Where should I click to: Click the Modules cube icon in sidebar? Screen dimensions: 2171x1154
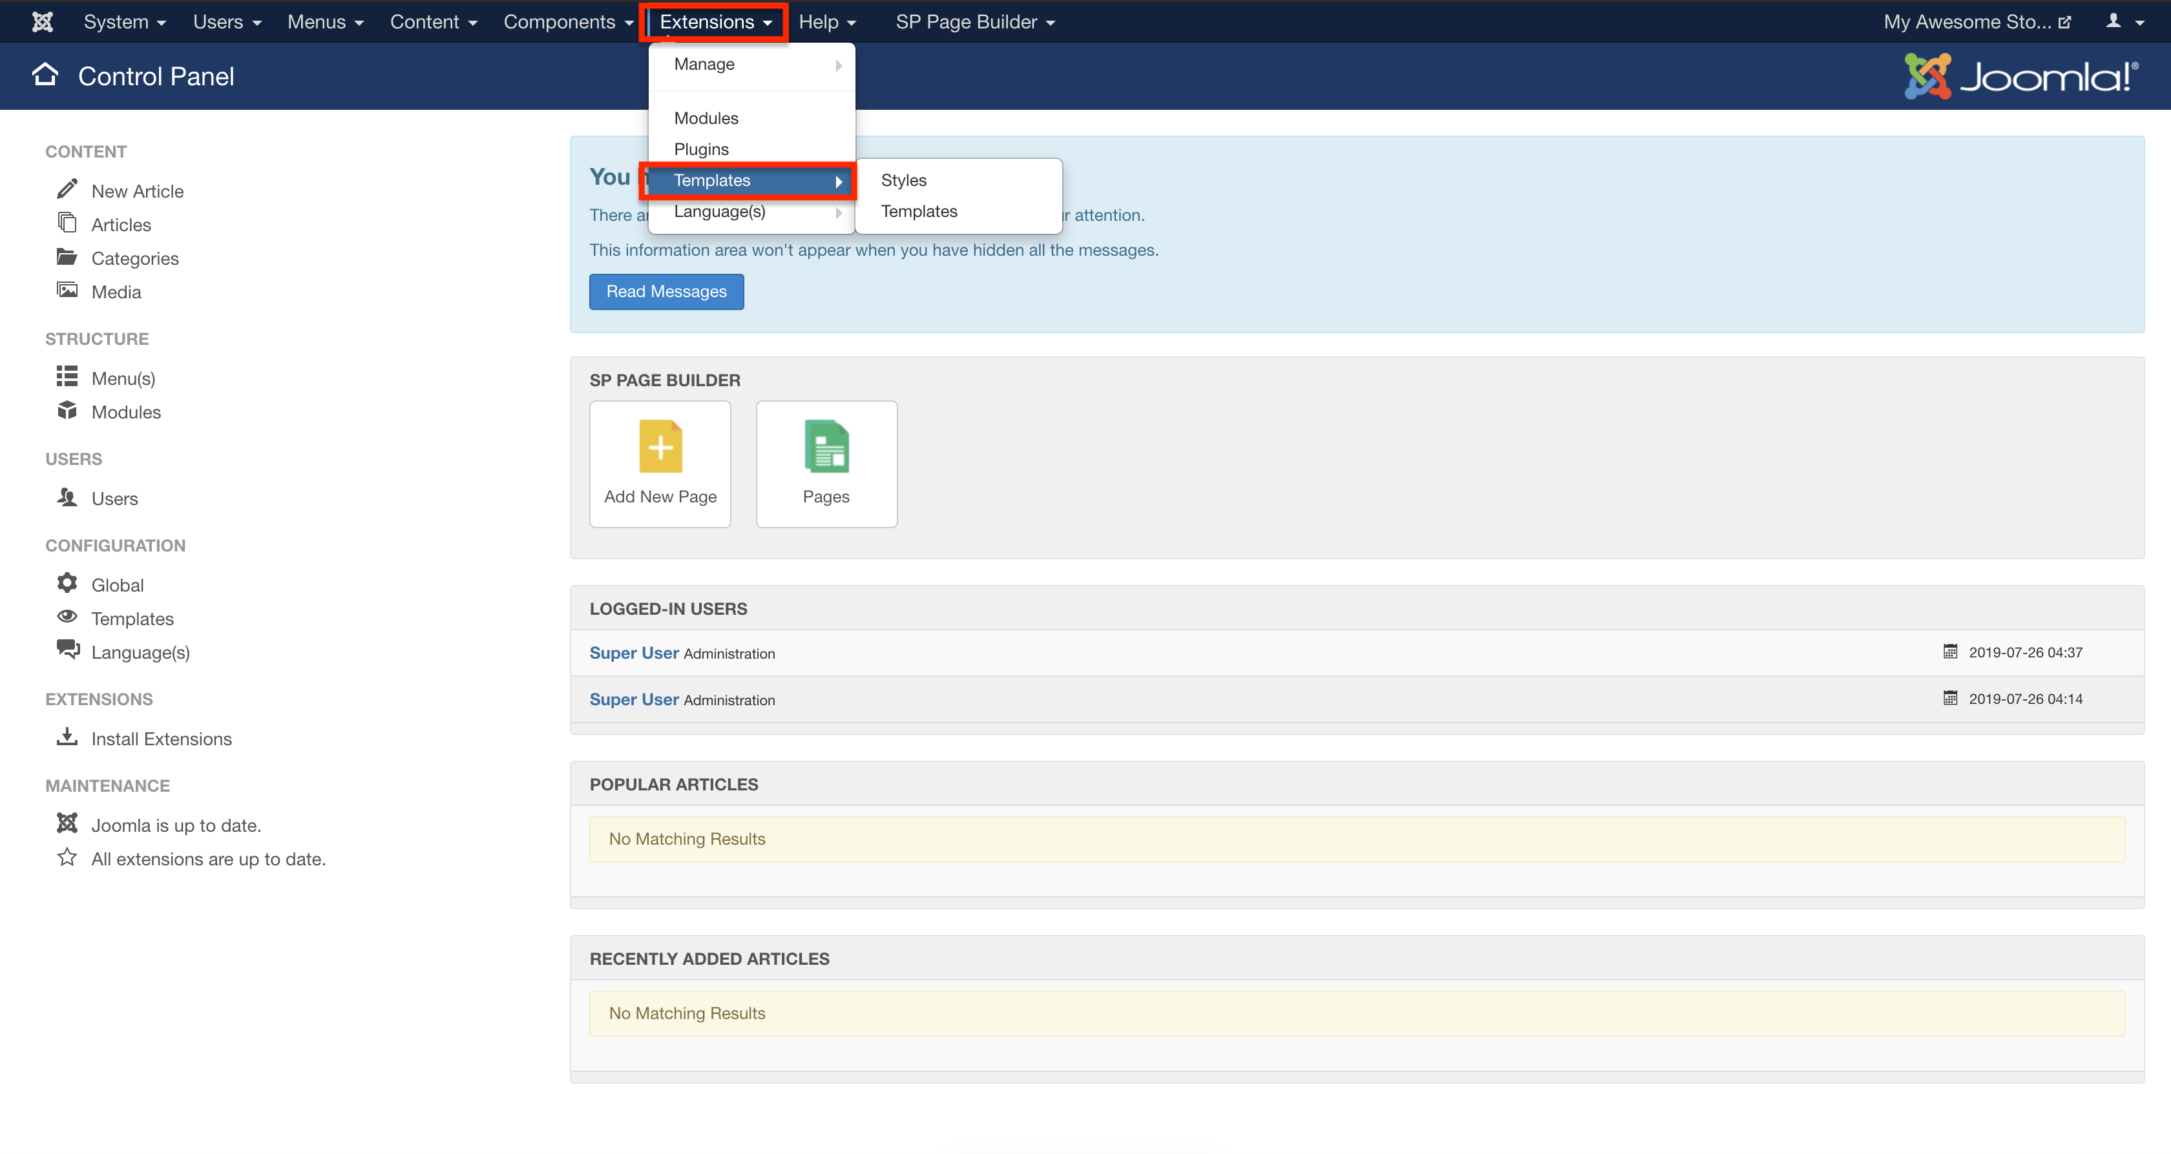coord(67,409)
